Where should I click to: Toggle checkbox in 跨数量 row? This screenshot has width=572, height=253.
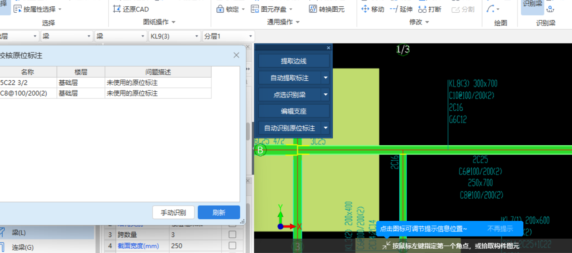click(x=233, y=234)
